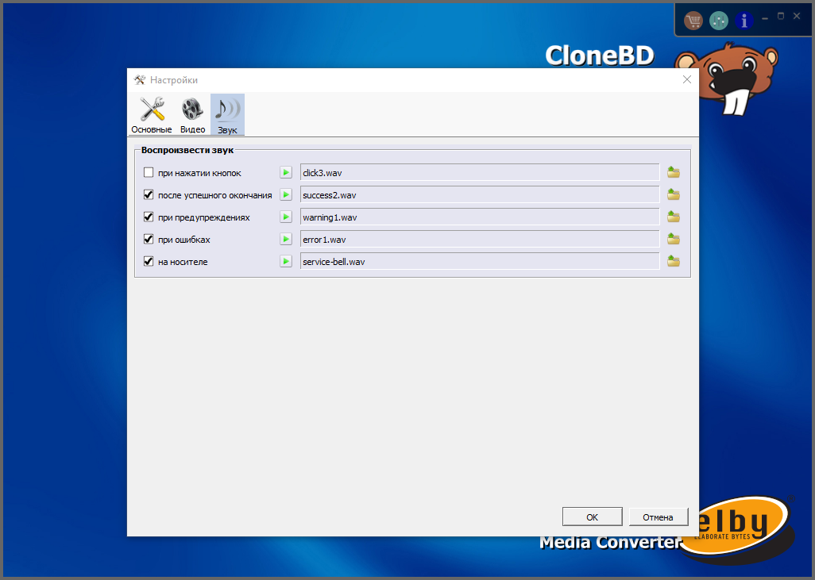The height and width of the screenshot is (580, 815).
Task: Maximize the CloneBD main window
Action: [x=781, y=17]
